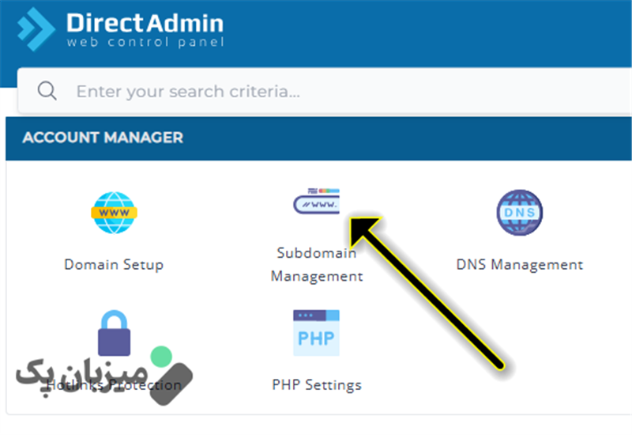Click the Domain Setup text label
The width and height of the screenshot is (632, 435).
[x=114, y=265]
